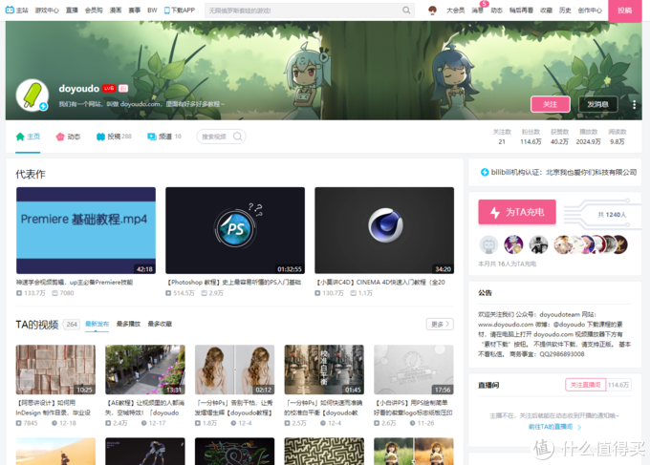Click the red LIVE badge beside doyoudo
The width and height of the screenshot is (650, 465).
109,88
